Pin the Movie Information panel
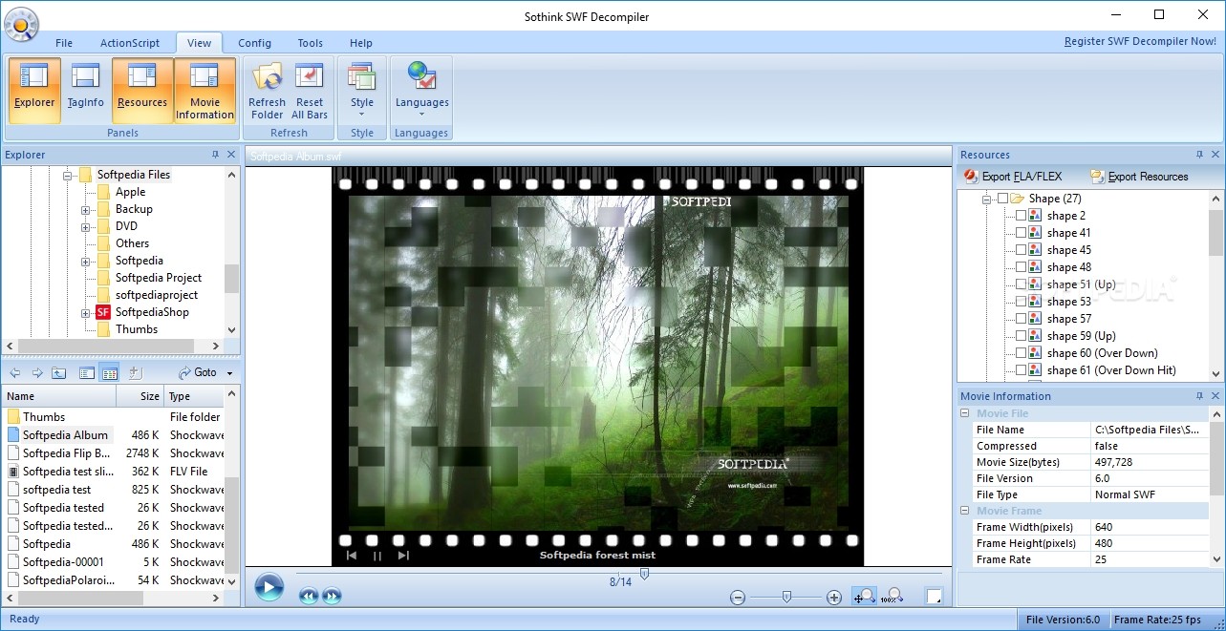Image resolution: width=1226 pixels, height=631 pixels. [x=1200, y=396]
